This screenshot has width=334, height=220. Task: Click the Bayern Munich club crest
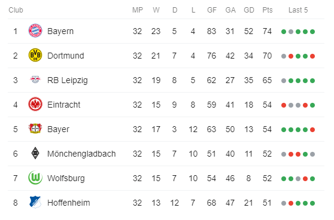click(35, 30)
